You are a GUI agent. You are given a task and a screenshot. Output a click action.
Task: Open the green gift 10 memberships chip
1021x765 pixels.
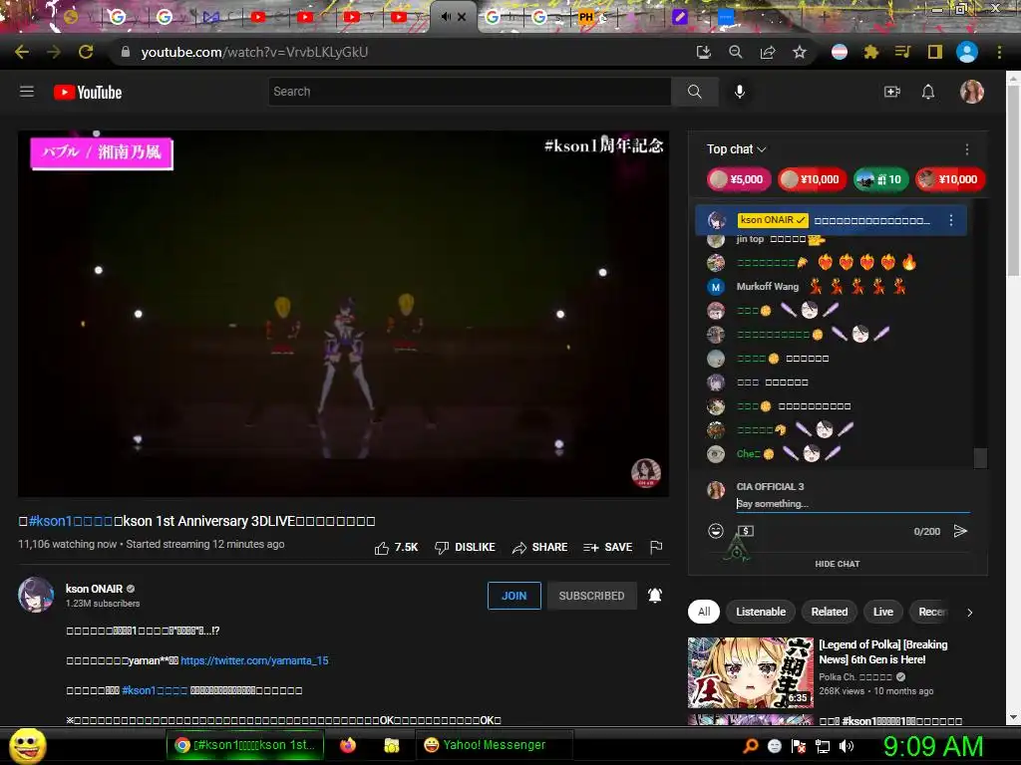pos(880,179)
